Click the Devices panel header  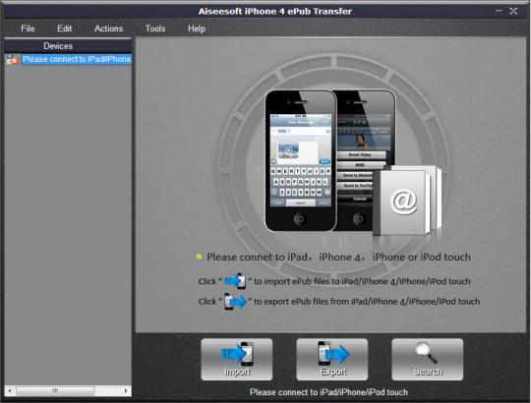point(68,45)
